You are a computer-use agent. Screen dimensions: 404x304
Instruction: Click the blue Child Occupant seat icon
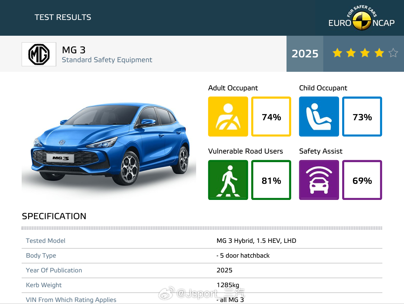pos(319,116)
